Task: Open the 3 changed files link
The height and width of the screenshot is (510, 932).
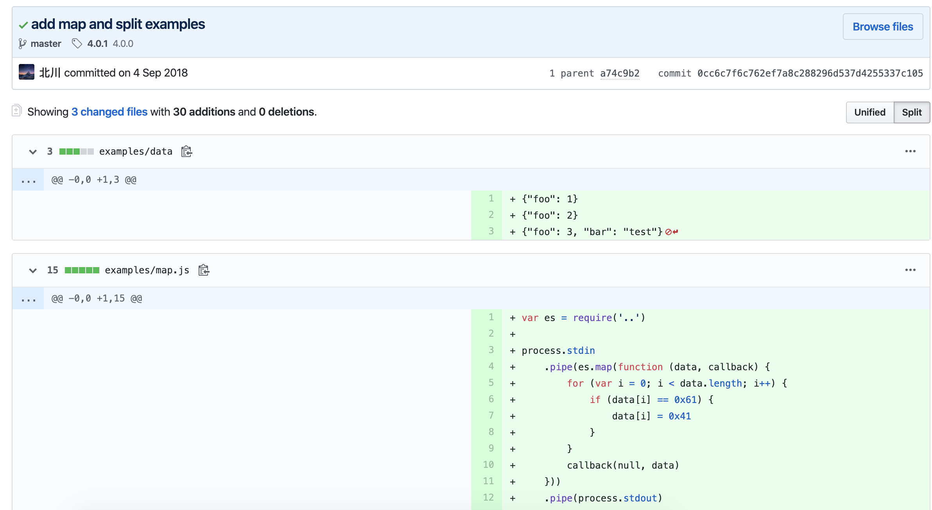Action: pos(109,112)
